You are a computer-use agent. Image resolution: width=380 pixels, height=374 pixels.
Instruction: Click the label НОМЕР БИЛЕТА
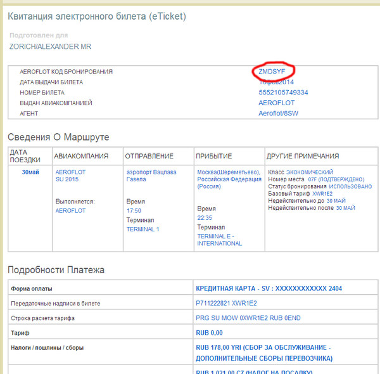click(x=42, y=93)
